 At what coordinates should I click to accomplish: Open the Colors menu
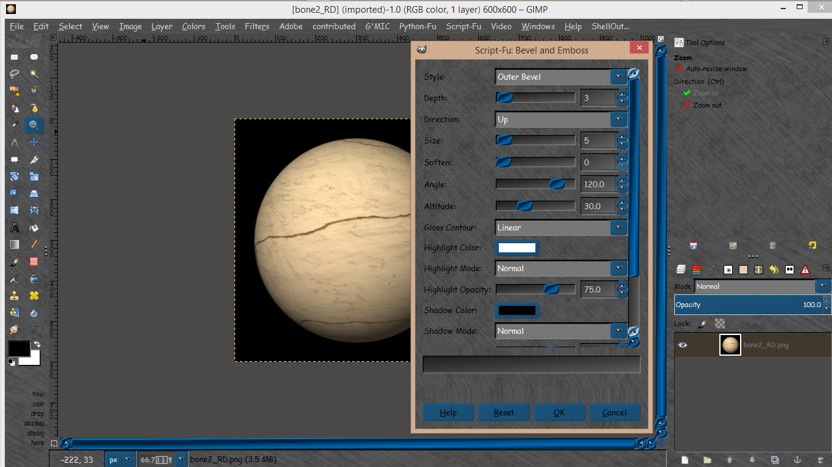pyautogui.click(x=193, y=26)
